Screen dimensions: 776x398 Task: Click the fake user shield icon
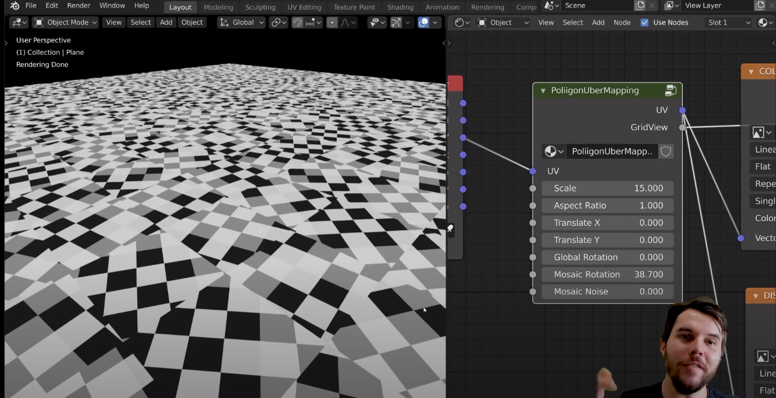[666, 152]
